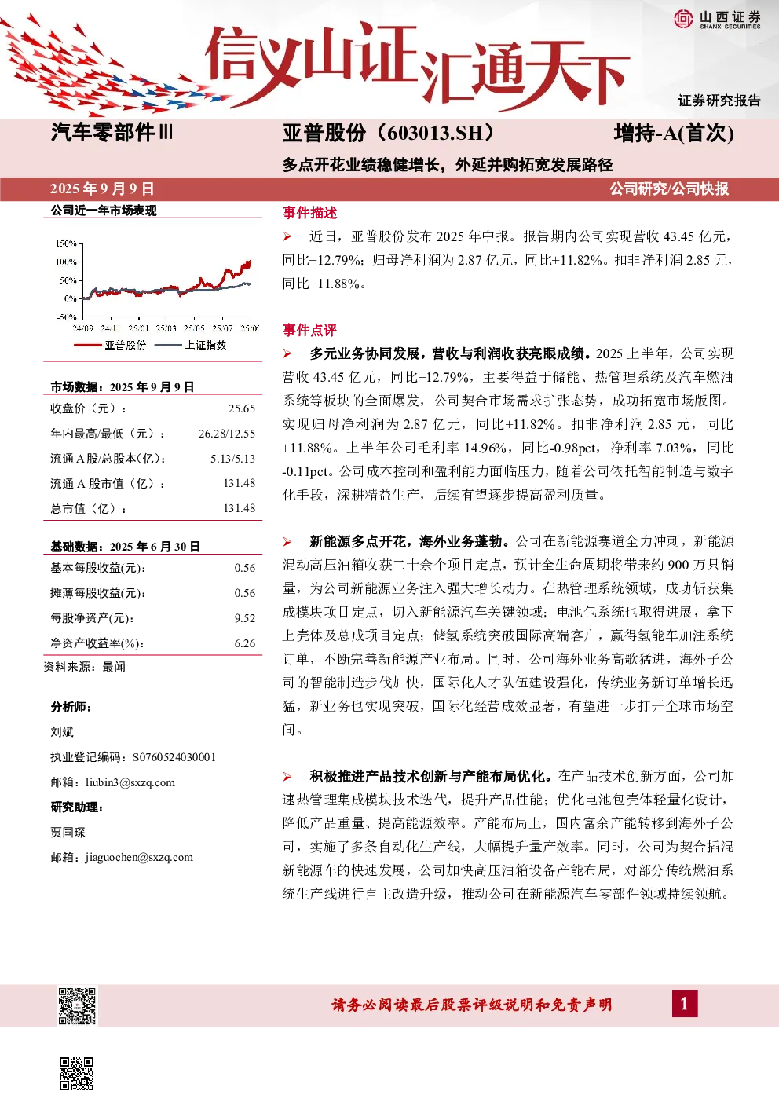Click the 净资产收益率 value 6.26
The width and height of the screenshot is (779, 1102).
(x=245, y=643)
